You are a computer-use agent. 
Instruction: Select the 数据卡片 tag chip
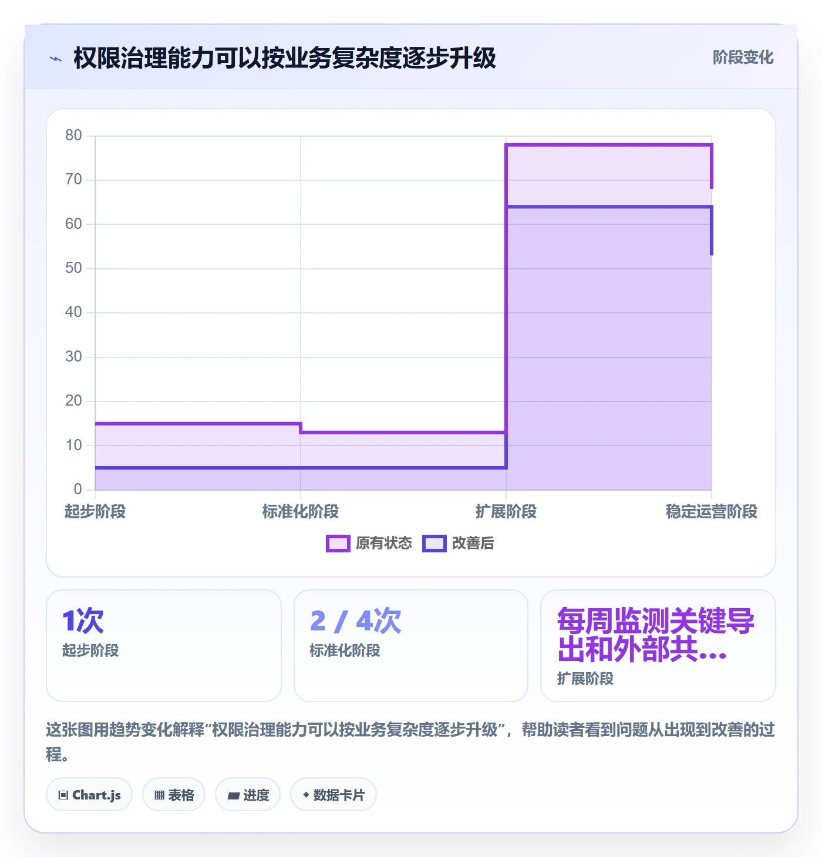coord(333,795)
